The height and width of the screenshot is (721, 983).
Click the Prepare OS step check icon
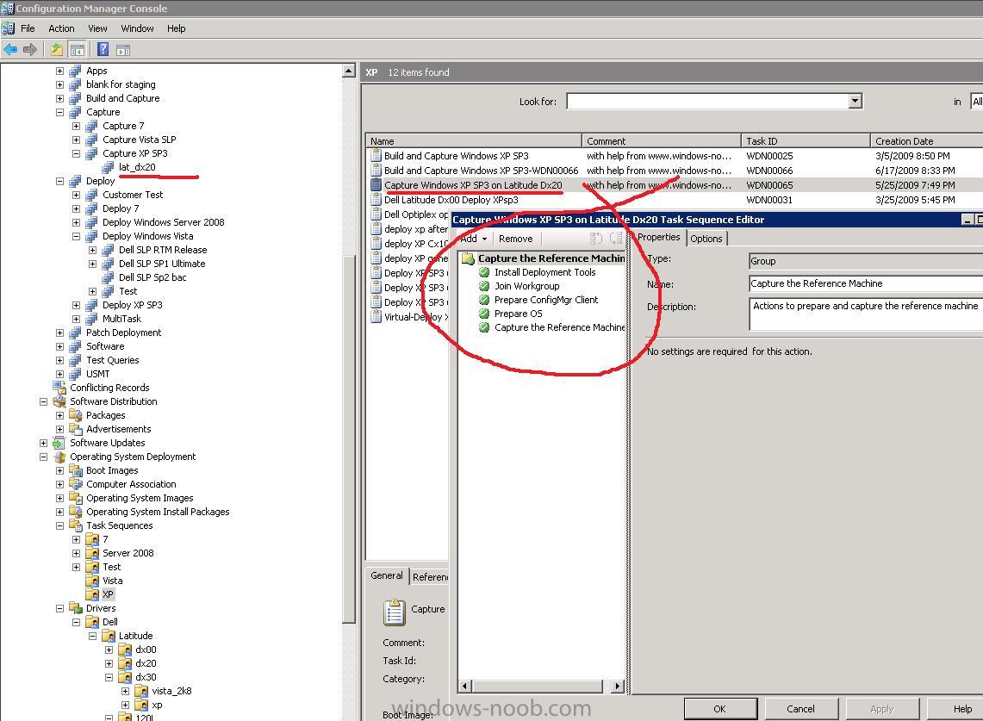pos(484,314)
